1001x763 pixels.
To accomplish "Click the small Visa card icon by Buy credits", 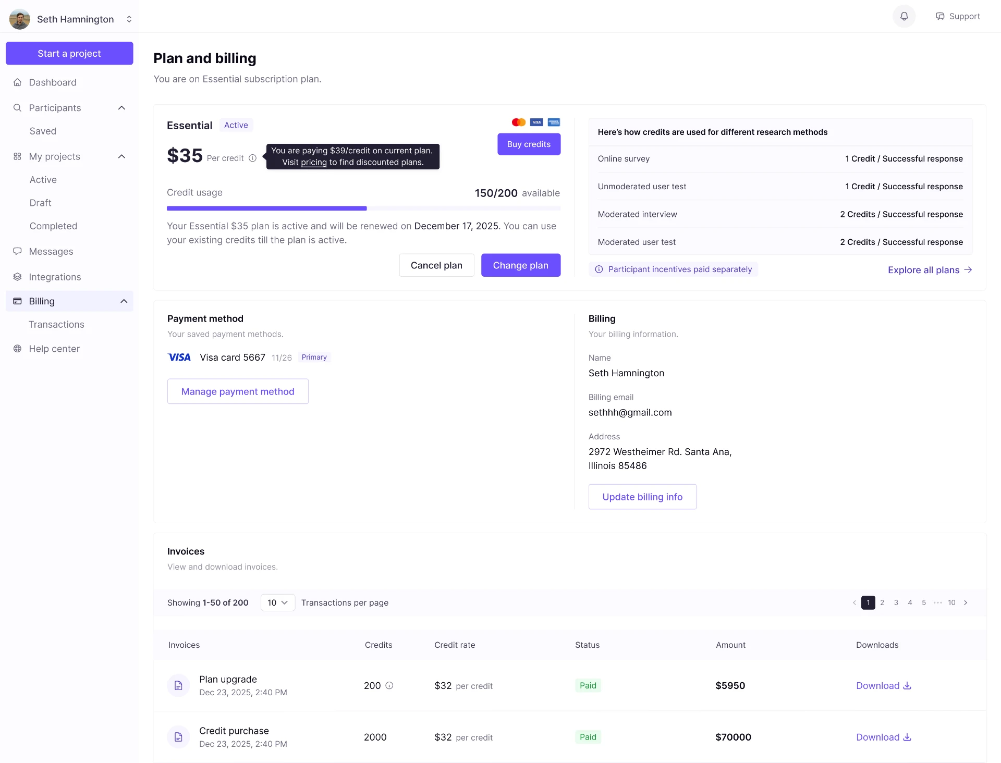I will (x=536, y=122).
